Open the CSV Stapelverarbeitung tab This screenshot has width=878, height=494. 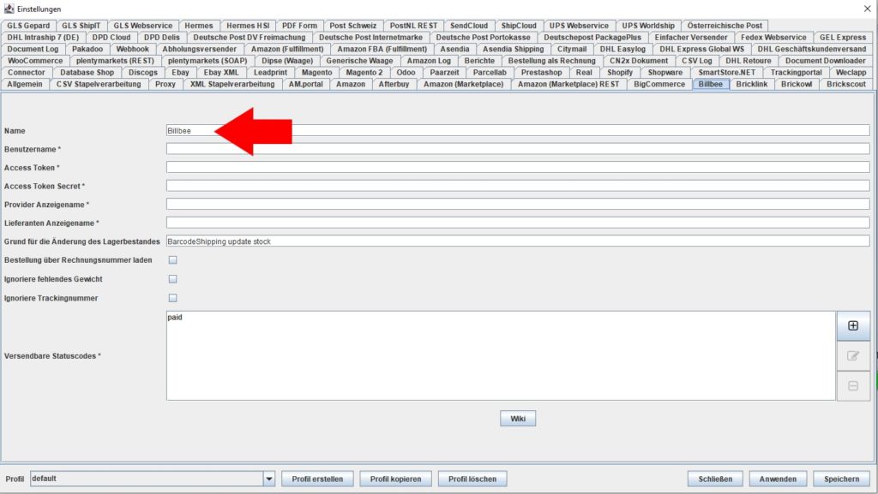[x=99, y=85]
